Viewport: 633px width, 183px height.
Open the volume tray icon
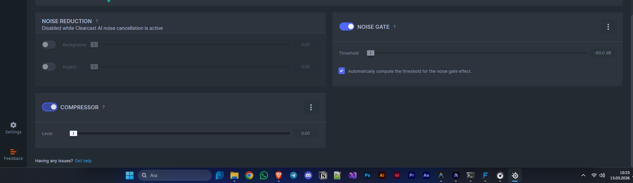pyautogui.click(x=602, y=175)
